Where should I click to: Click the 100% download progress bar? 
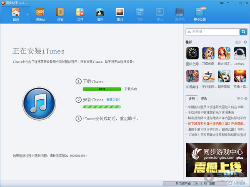(x=102, y=89)
